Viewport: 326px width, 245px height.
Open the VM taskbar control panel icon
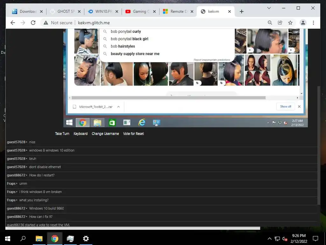pos(157,122)
